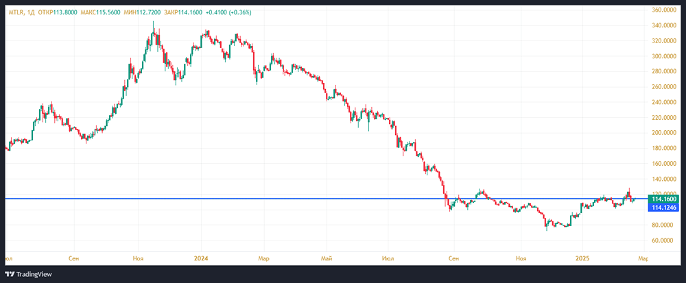Click the green 114.1600 current price tag
Viewport: 686px width, 283px height.
point(664,199)
